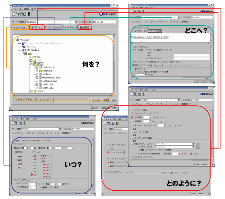
Task: Select the インクリメンタル backup type radio button
Action: (108, 152)
